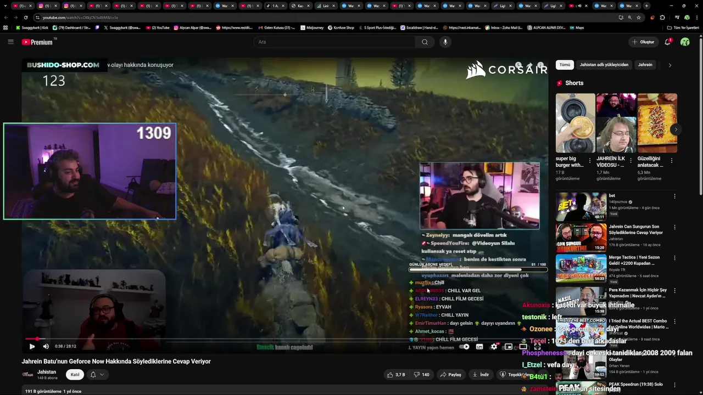Viewport: 703px width, 395px height.
Task: Open 'Güzelliğini anlatacak' short thumbnail
Action: [x=657, y=123]
